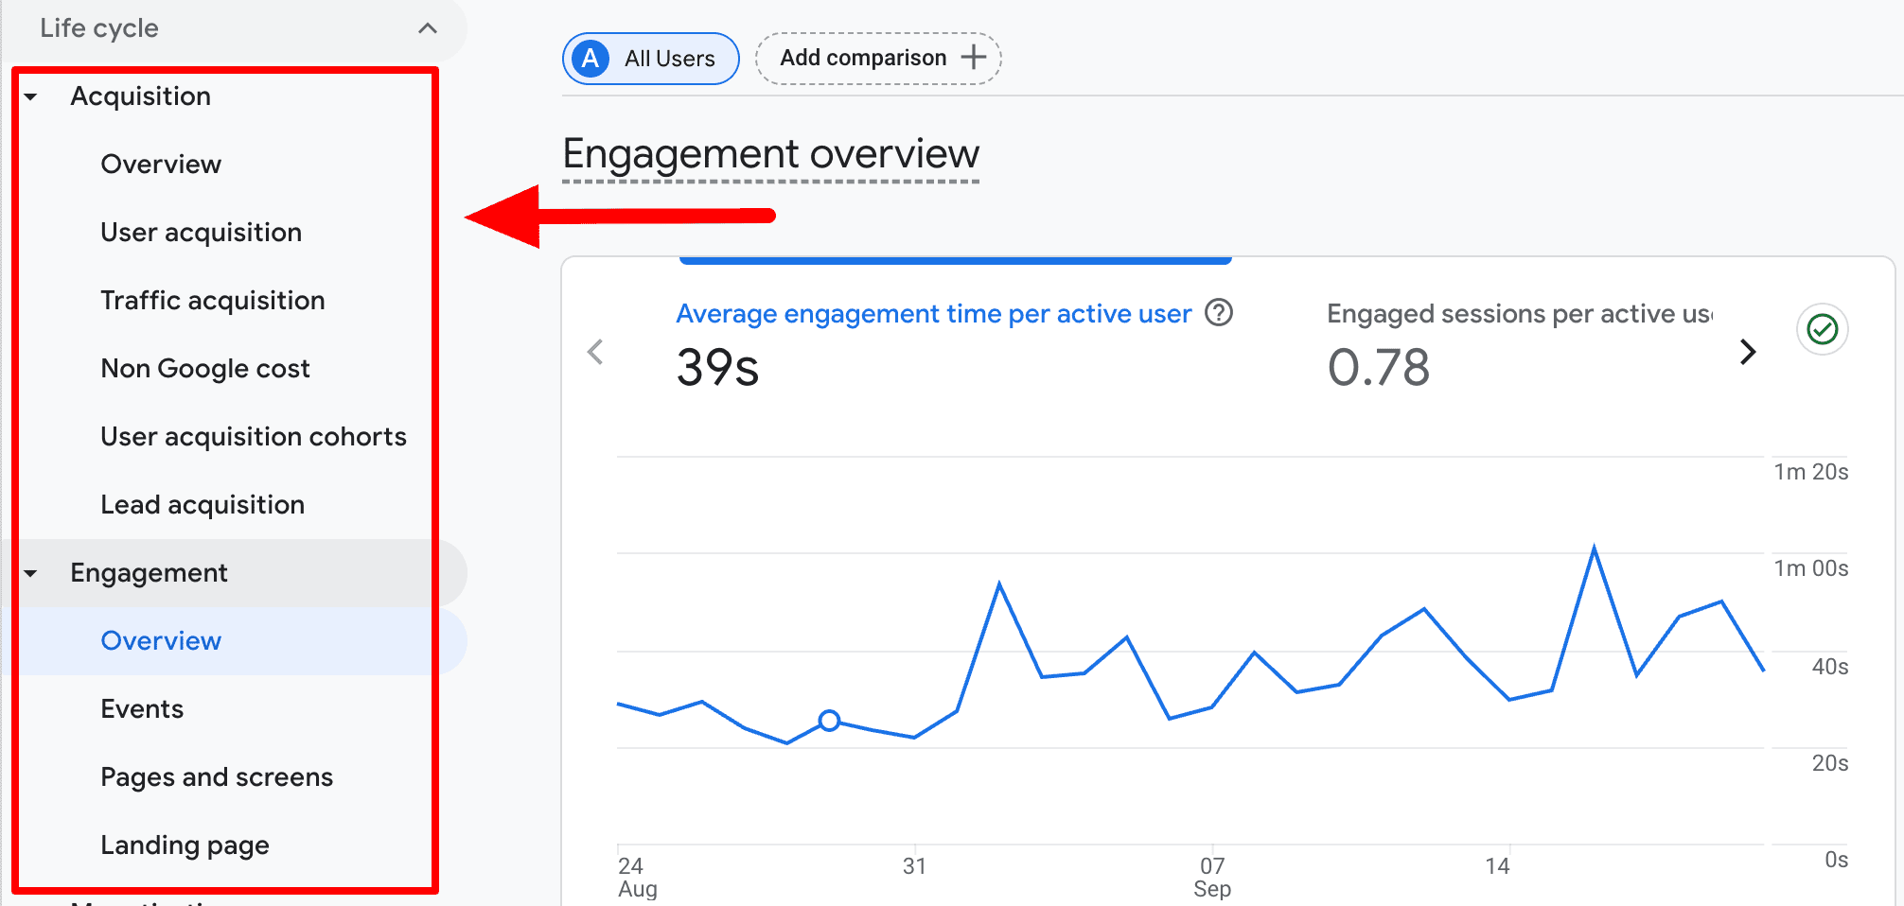1904x906 pixels.
Task: Collapse the Acquisition section triangle
Action: tap(31, 96)
